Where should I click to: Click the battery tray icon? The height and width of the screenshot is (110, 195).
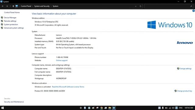[x=166, y=108]
